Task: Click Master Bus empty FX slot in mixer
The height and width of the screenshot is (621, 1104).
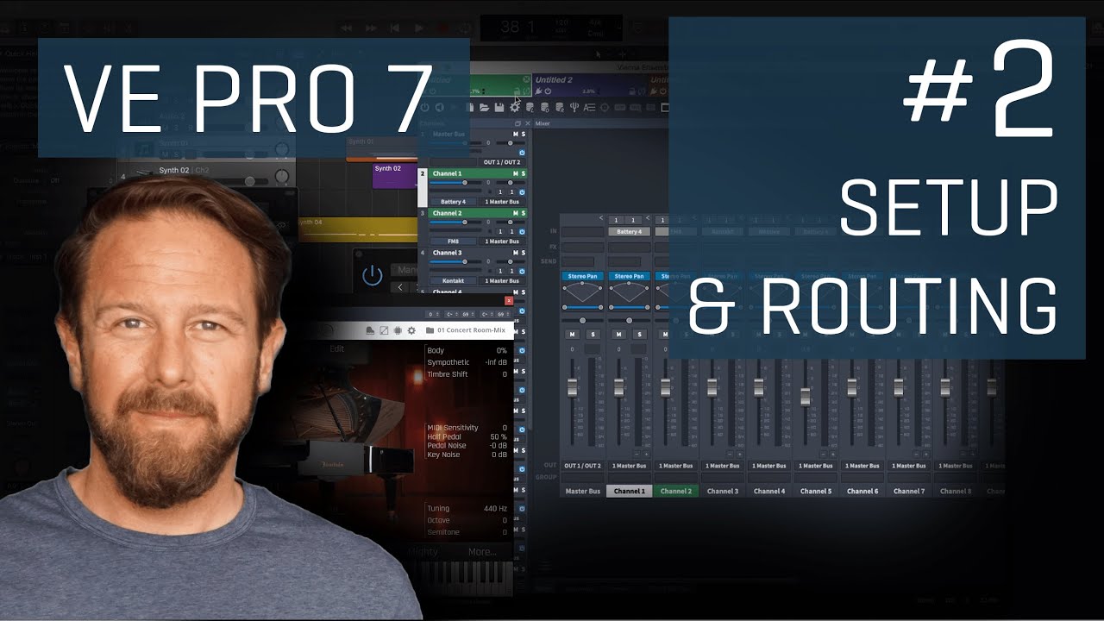Action: pos(583,248)
